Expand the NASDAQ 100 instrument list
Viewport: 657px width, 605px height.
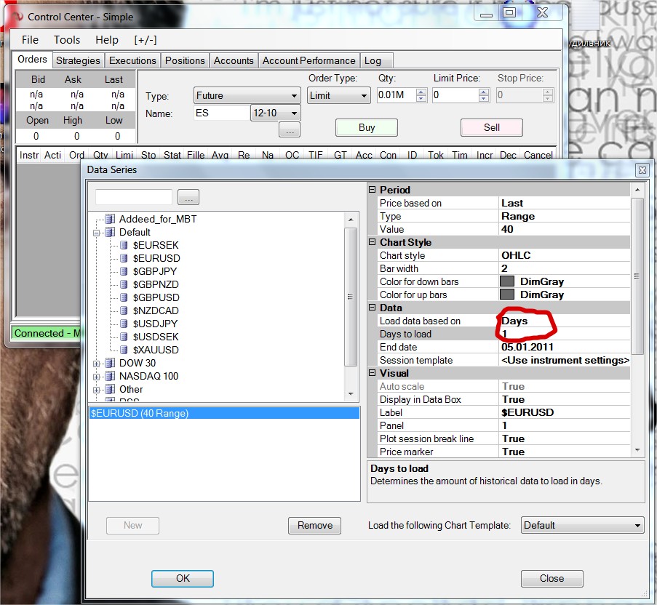[x=96, y=377]
